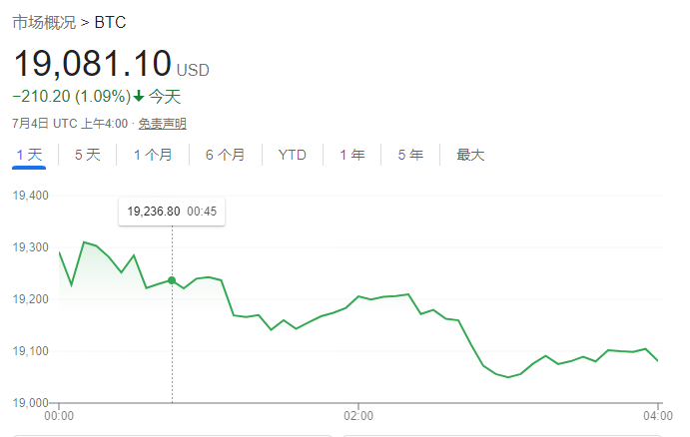Click the 02:00 time axis label
Viewport: 690px width, 437px height.
357,415
